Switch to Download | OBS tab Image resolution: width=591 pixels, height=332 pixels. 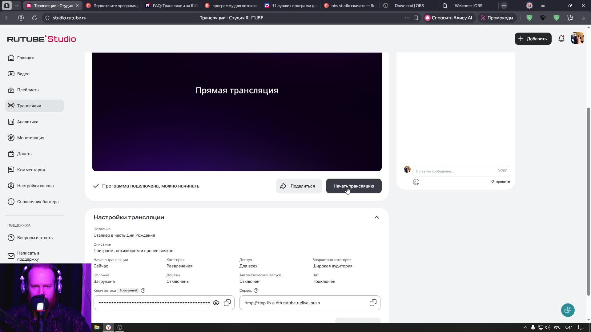click(409, 6)
